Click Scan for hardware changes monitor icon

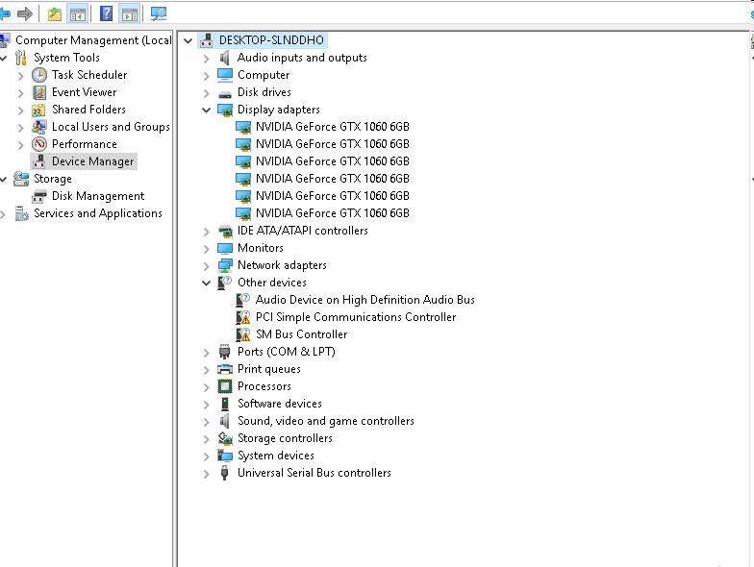tap(159, 13)
